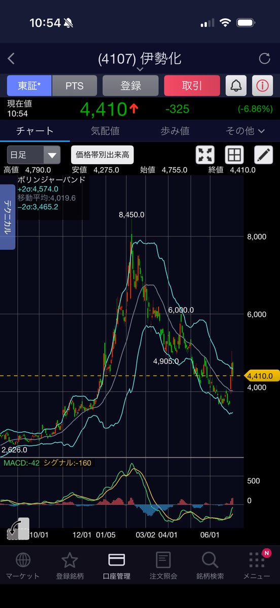This screenshot has height=608, width=280.
Task: Tap the status bar Wi-Fi icon
Action: [225, 23]
